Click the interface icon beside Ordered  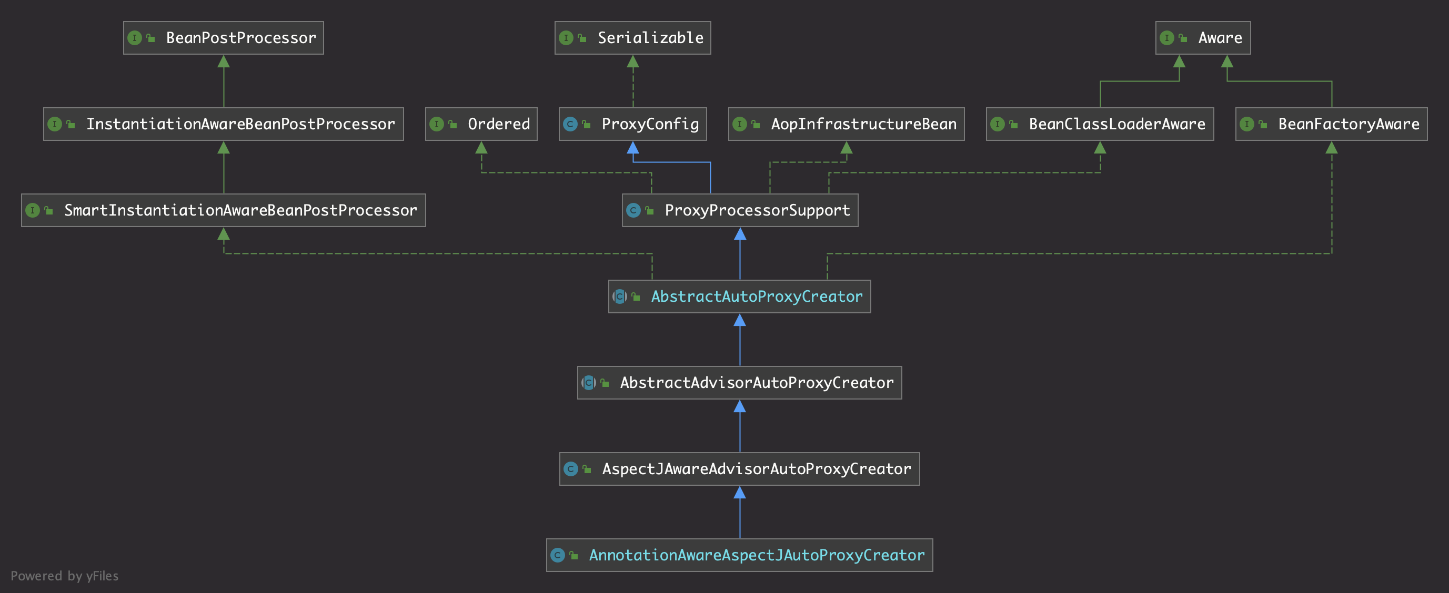tap(437, 124)
